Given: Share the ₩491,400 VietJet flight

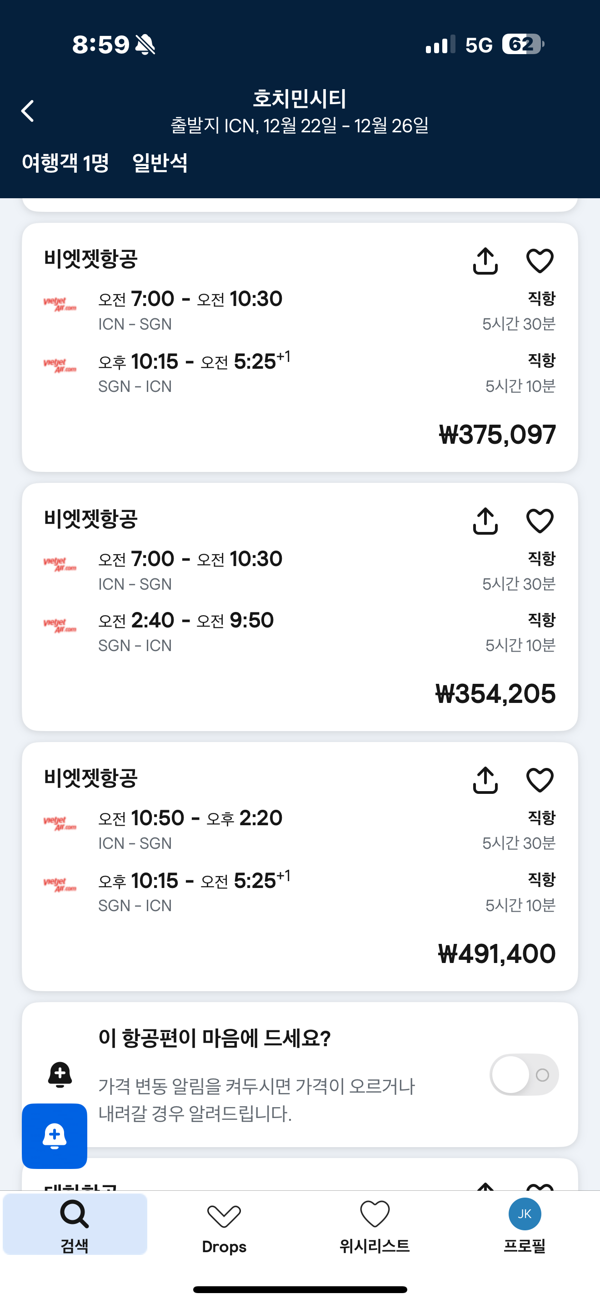Looking at the screenshot, I should tap(485, 780).
